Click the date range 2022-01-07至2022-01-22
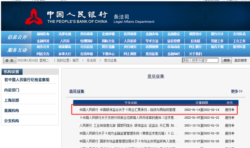Image resolution: width=250 pixels, height=148 pixels. click(202, 118)
